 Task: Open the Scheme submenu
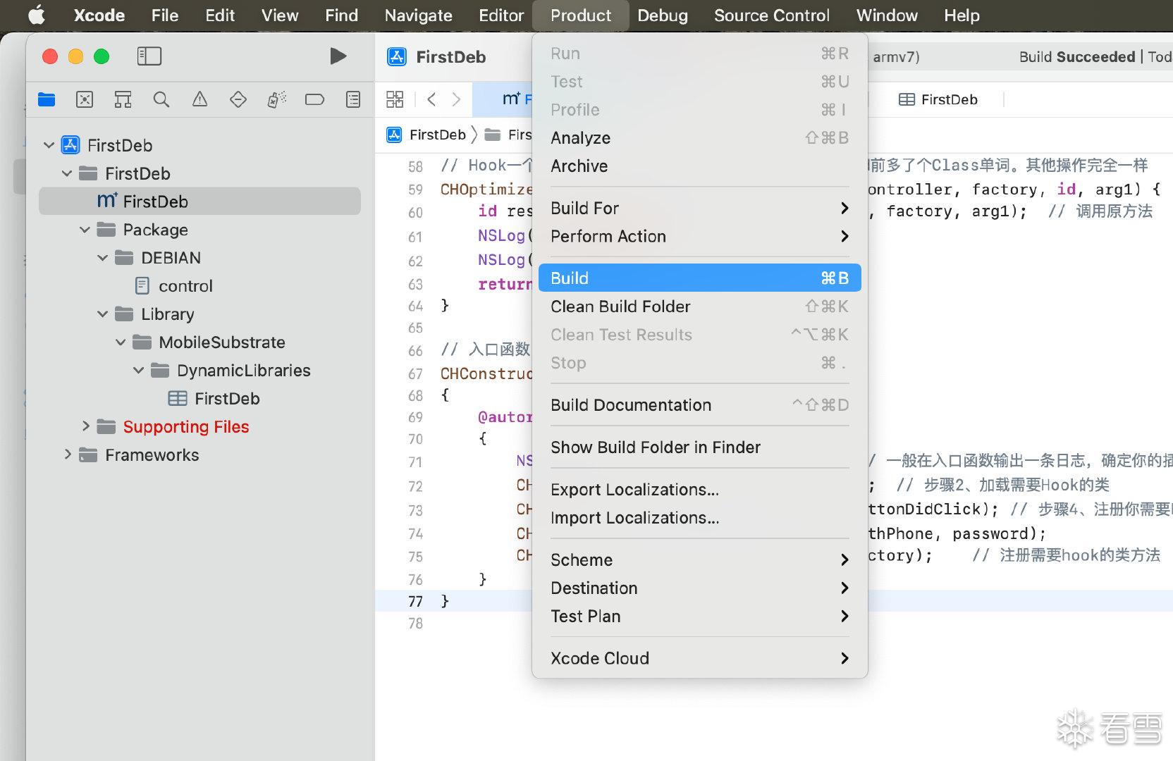pyautogui.click(x=699, y=560)
